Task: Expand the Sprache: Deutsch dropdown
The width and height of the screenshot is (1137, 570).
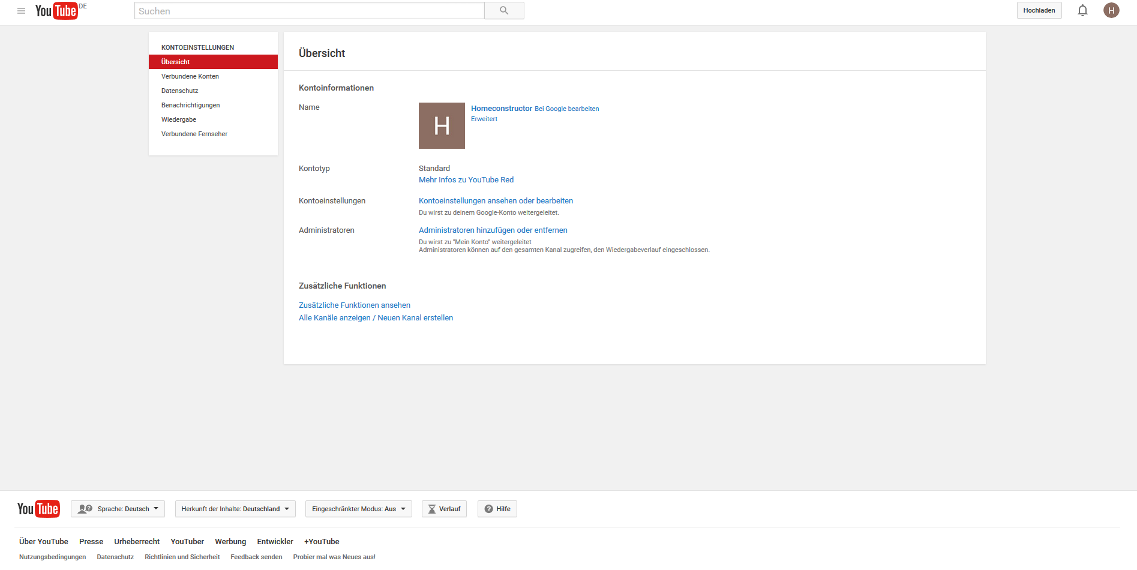Action: coord(118,509)
